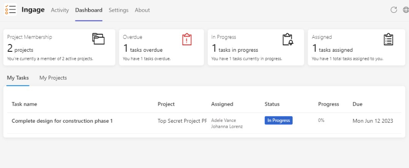409x168 pixels.
Task: Click the In Progress status badge
Action: (x=279, y=120)
